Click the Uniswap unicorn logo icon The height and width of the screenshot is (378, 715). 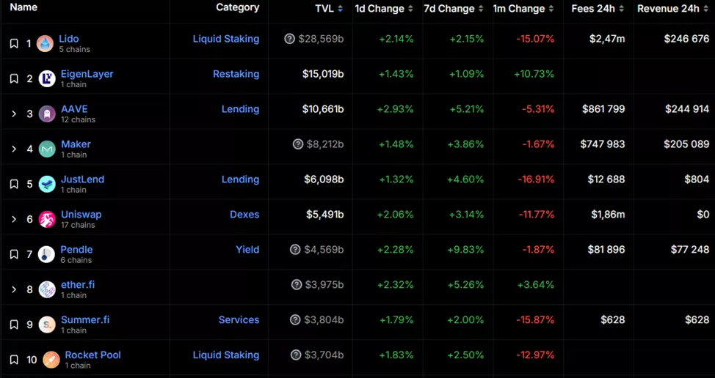click(x=47, y=219)
